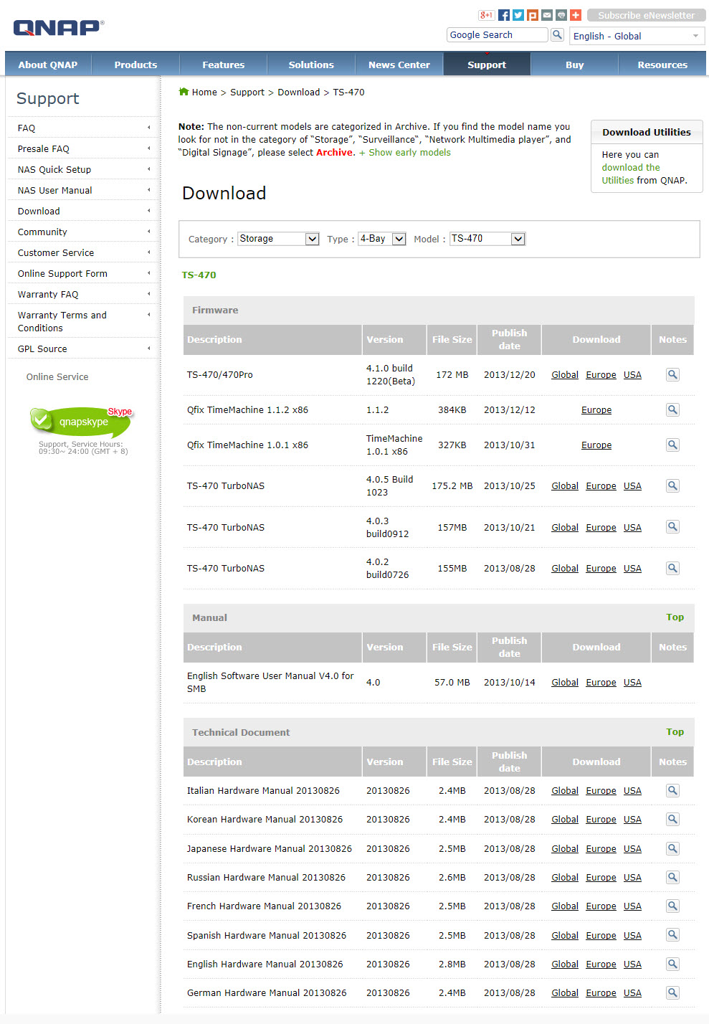The height and width of the screenshot is (1024, 709).
Task: Open notes for Qfix TimeMachine 1.1.2
Action: pos(672,409)
